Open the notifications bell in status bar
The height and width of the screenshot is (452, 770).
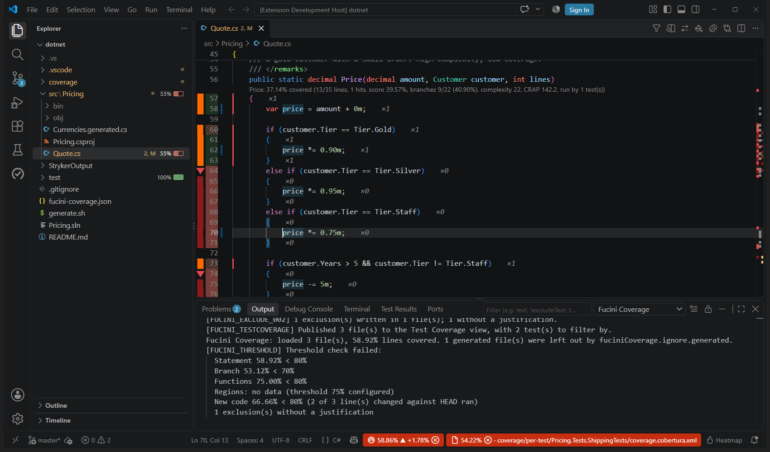(755, 440)
